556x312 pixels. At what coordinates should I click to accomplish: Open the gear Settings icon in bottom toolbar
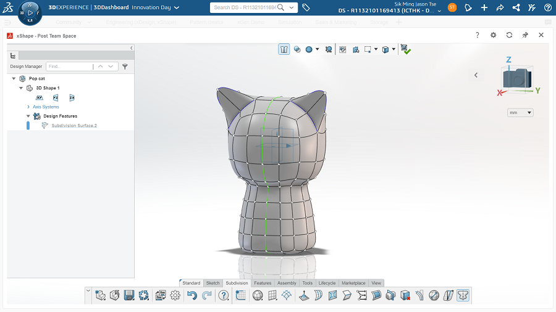(175, 296)
